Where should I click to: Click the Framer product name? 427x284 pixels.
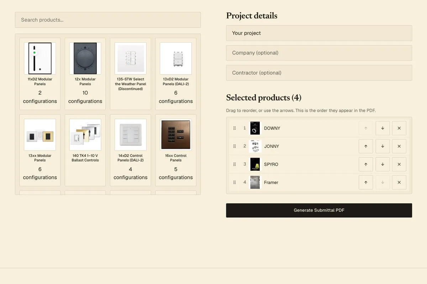click(271, 182)
